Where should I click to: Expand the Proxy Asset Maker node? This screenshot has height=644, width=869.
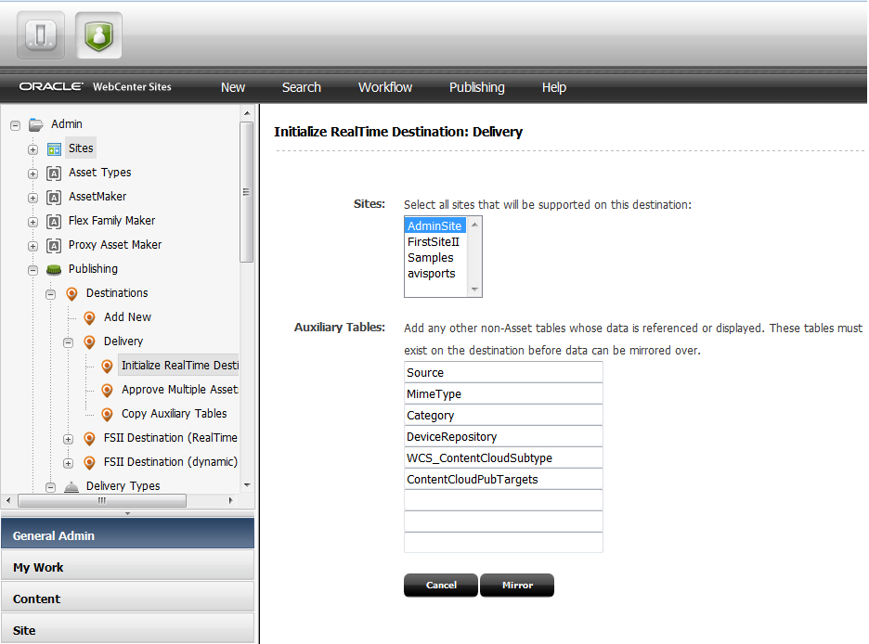(32, 246)
